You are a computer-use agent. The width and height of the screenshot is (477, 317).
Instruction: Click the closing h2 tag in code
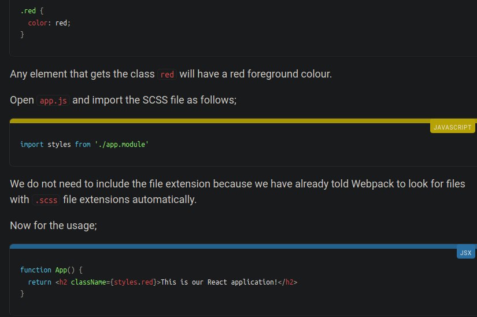(x=287, y=282)
